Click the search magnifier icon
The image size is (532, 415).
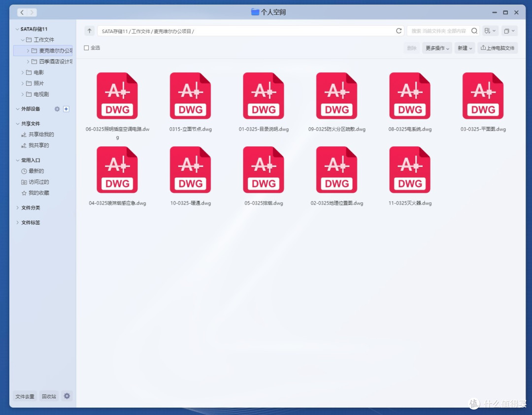(474, 31)
